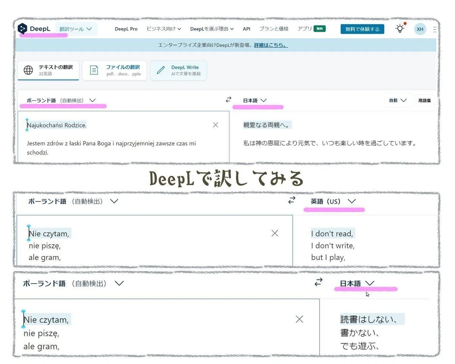Click the 無料で体験する button

pyautogui.click(x=362, y=29)
